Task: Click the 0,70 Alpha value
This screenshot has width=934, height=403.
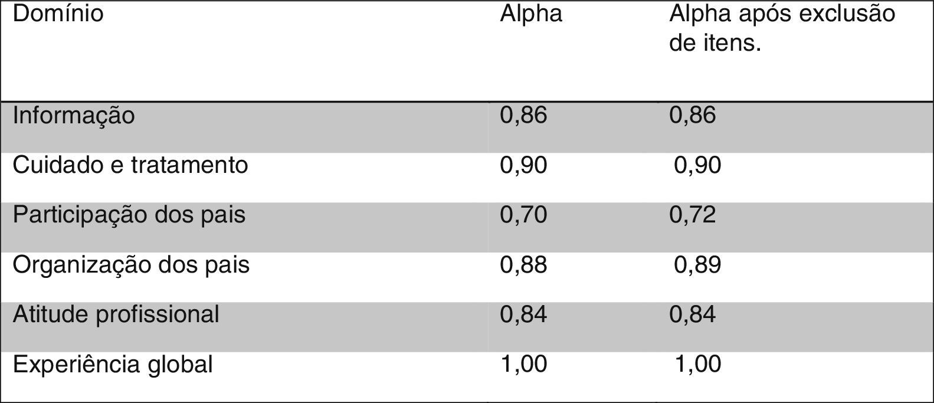Action: click(x=523, y=215)
